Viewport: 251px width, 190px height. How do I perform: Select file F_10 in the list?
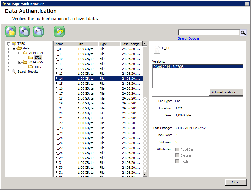point(98,59)
